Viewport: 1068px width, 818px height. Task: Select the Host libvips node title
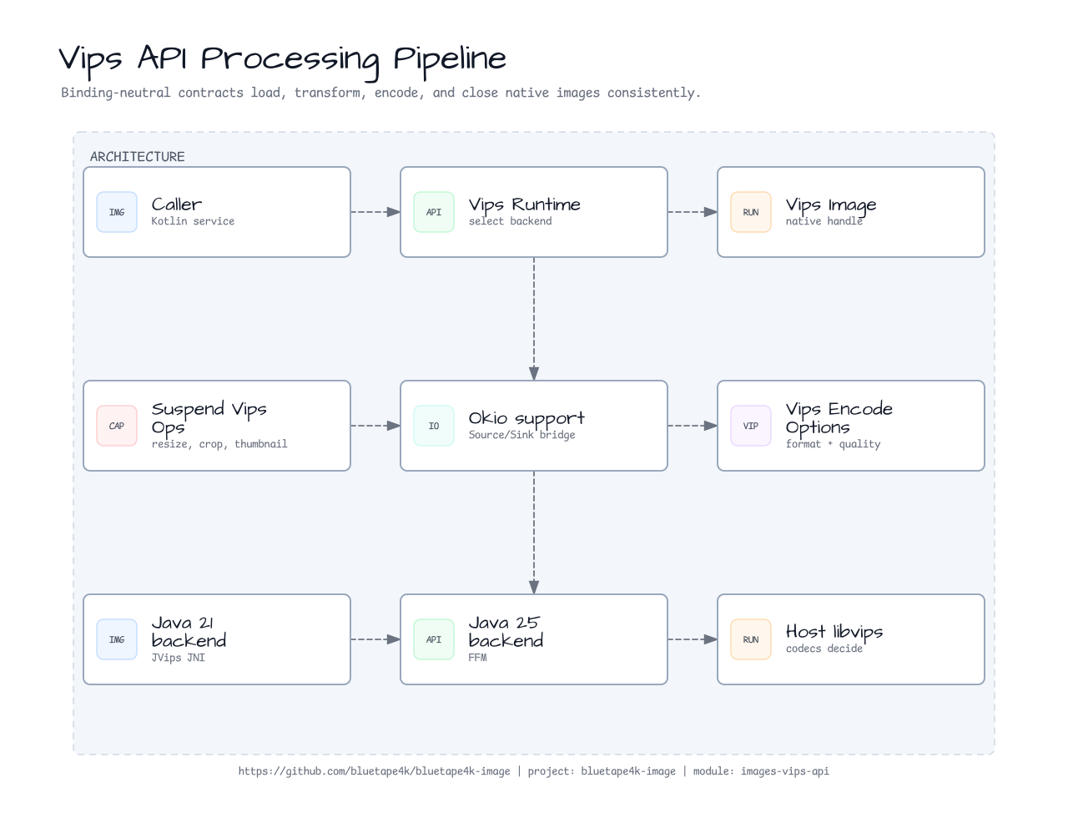click(x=834, y=632)
